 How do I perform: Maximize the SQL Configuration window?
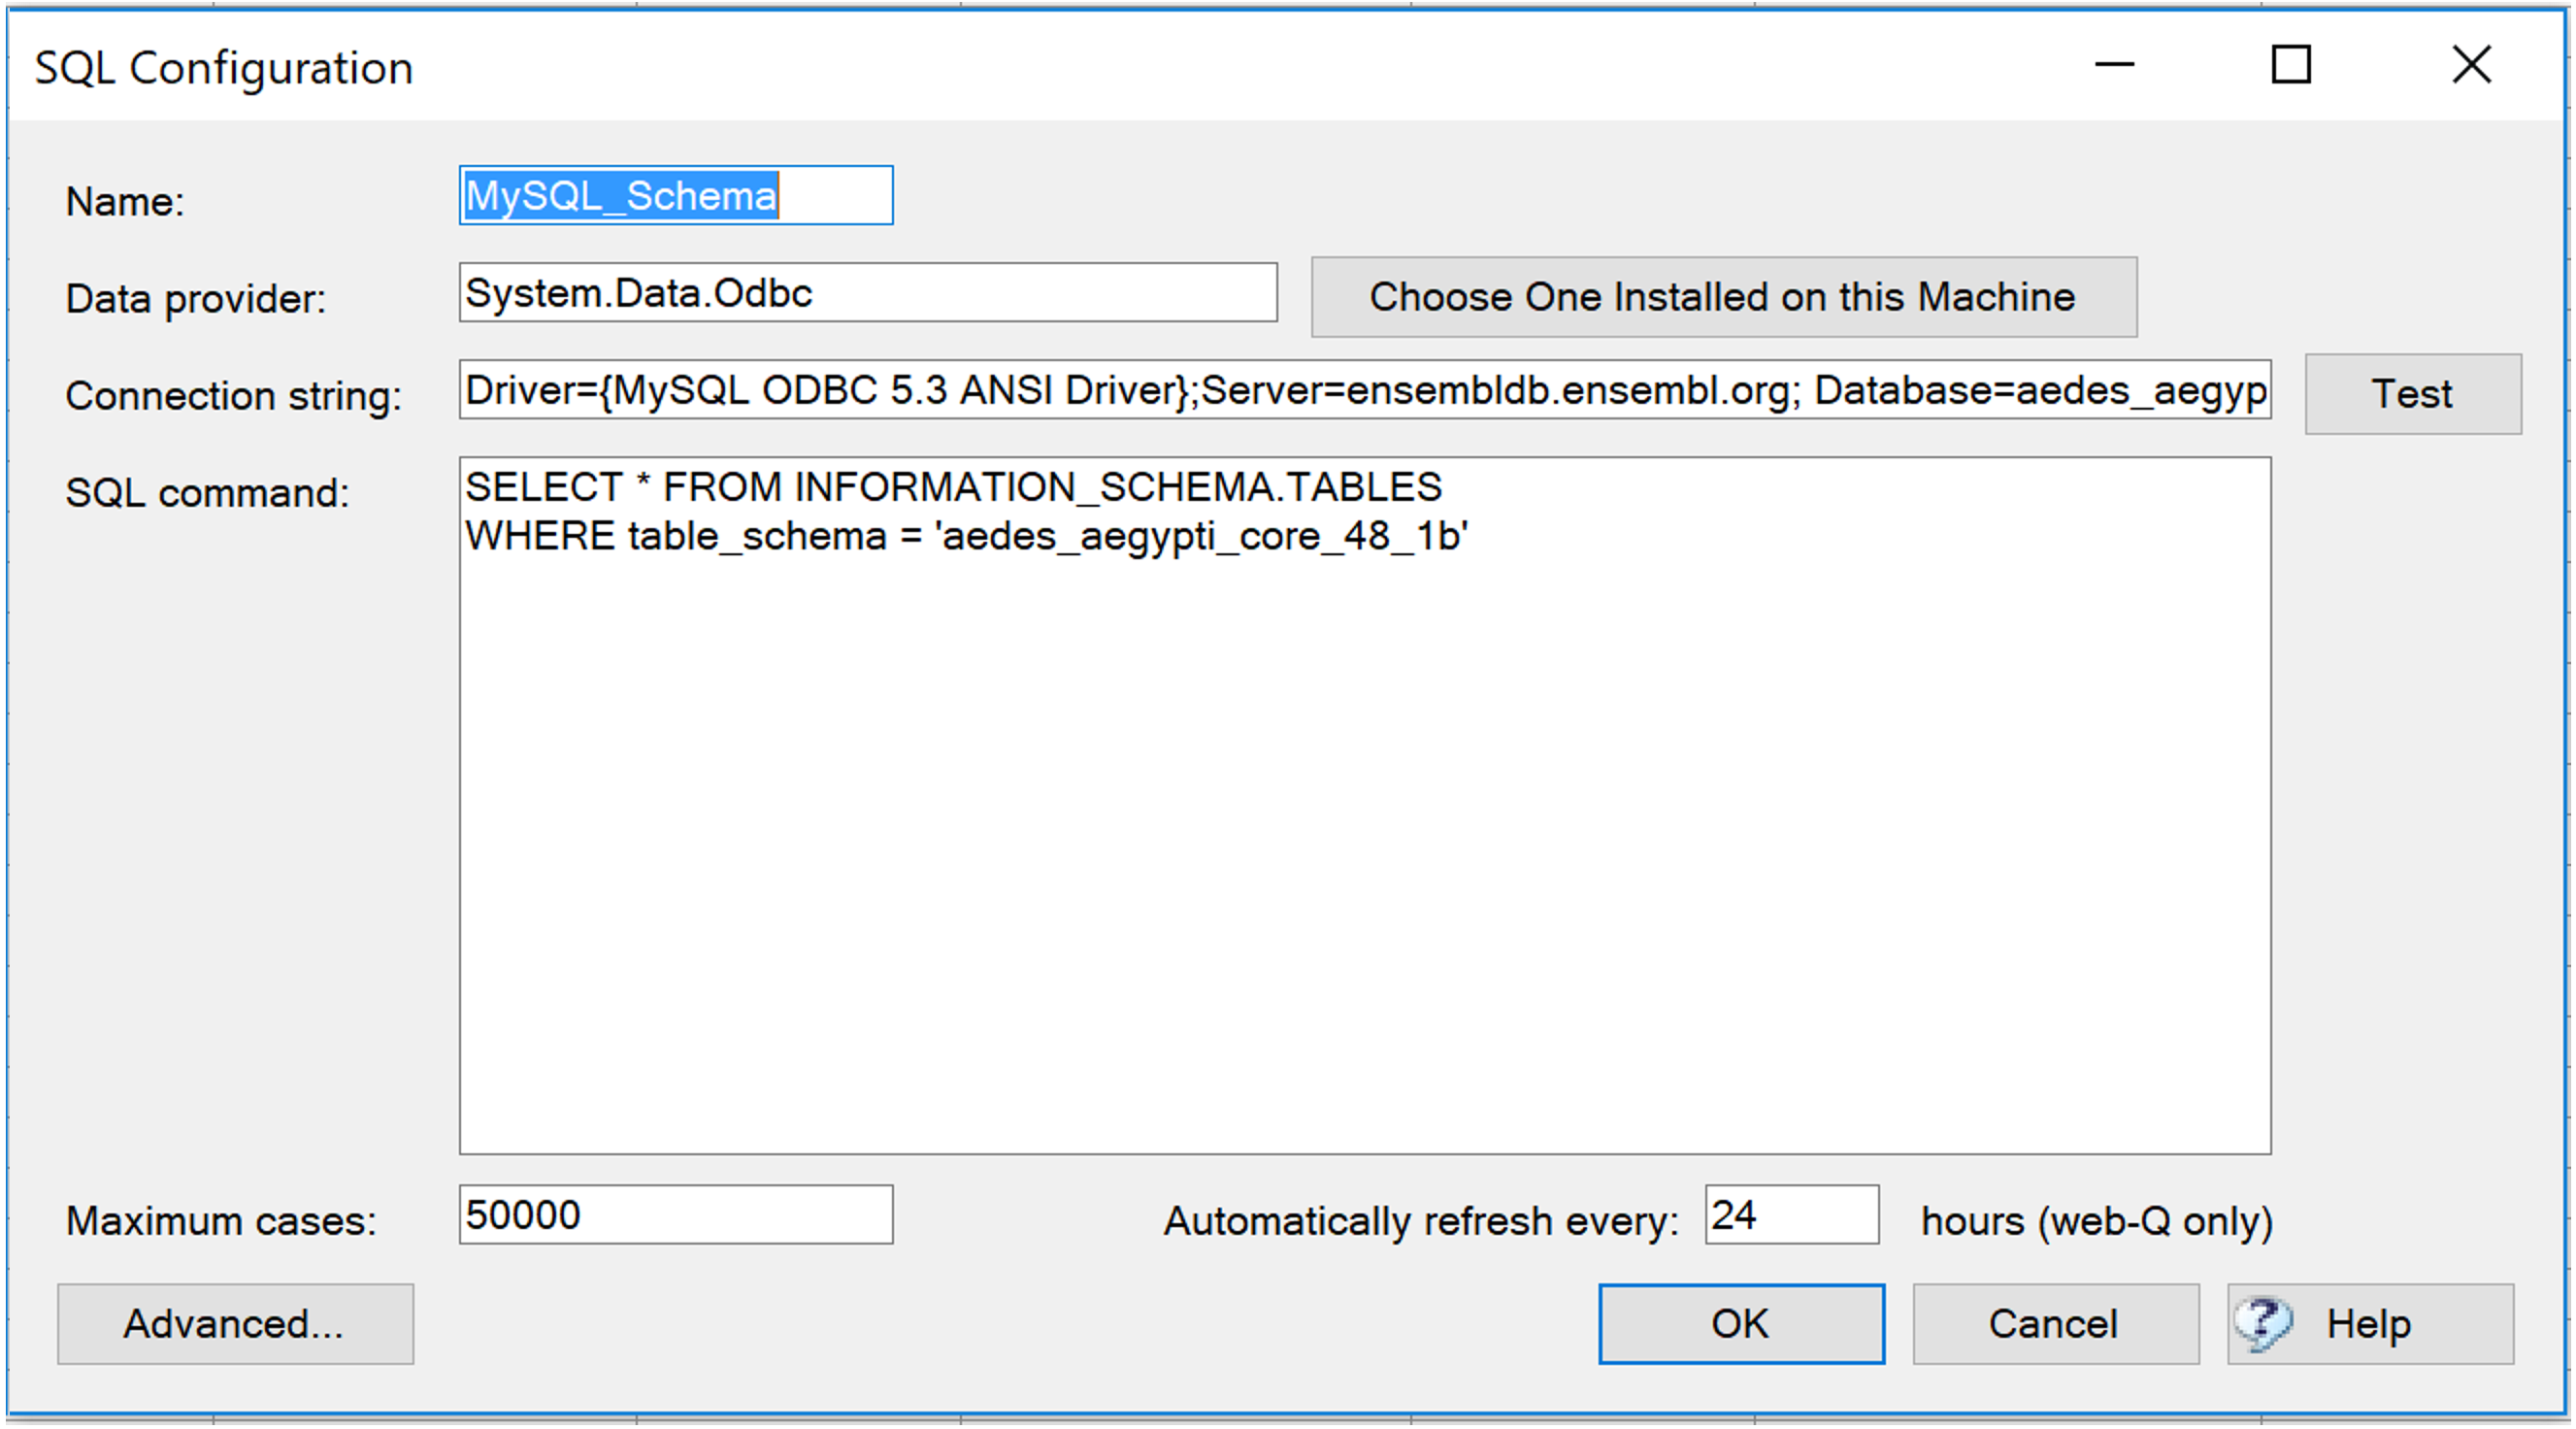pos(2291,66)
